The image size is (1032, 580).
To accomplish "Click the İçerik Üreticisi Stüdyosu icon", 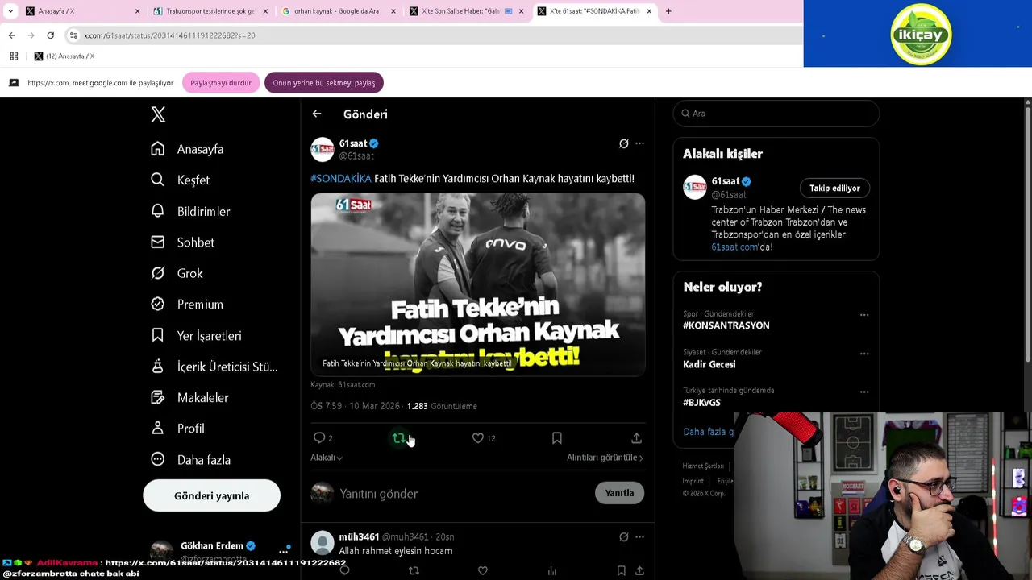I will tap(158, 367).
